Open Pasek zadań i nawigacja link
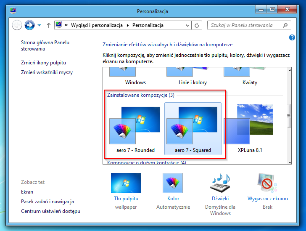The image size is (306, 231). pyautogui.click(x=47, y=202)
